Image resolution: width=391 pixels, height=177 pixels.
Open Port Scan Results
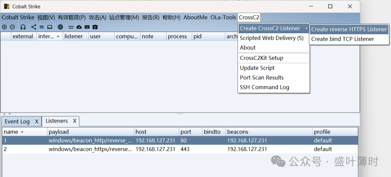(x=274, y=78)
